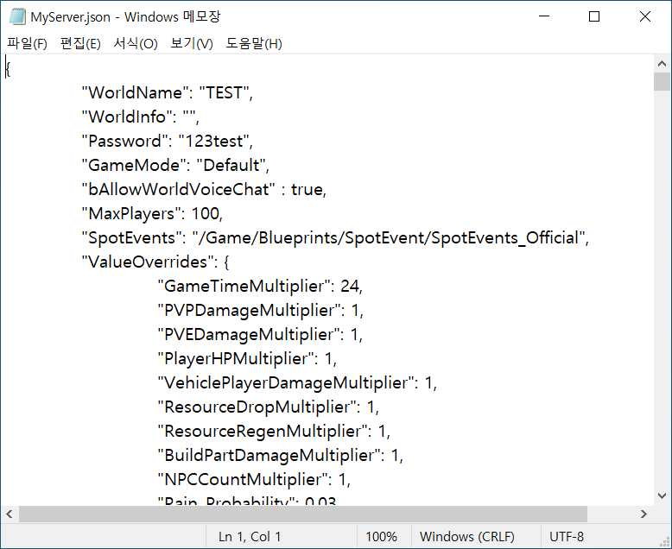
Task: Open the 도움말(H) help menu
Action: point(254,43)
